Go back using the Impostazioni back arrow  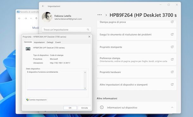[x=43, y=6]
